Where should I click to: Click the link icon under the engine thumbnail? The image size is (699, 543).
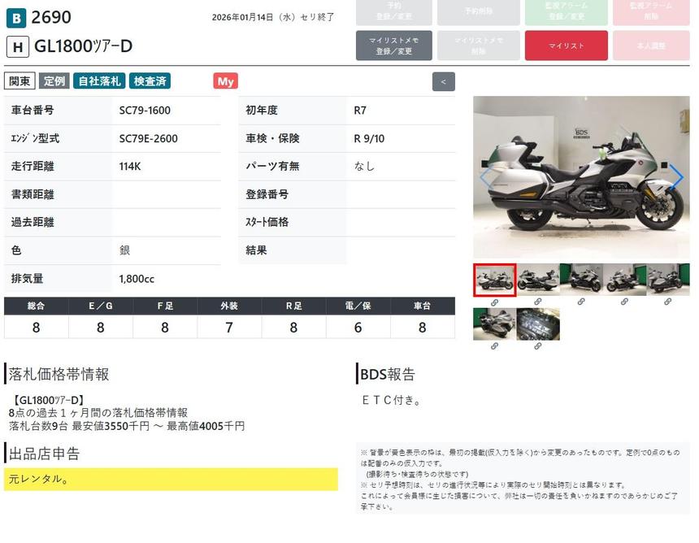click(x=537, y=346)
